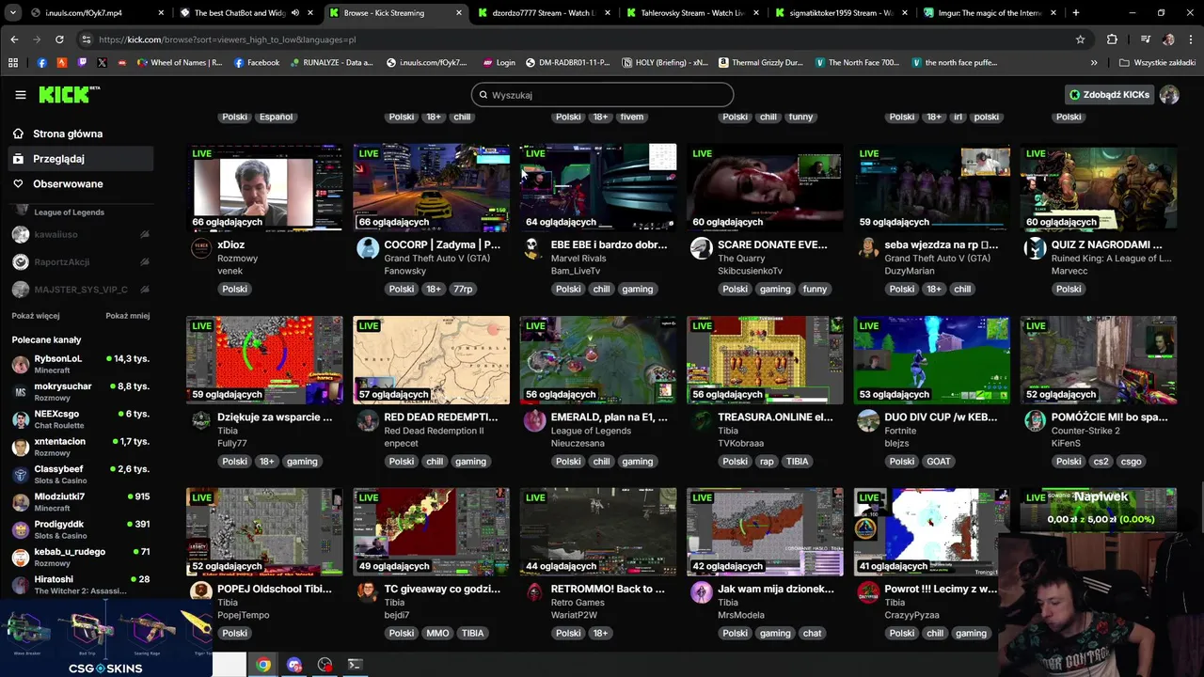Click xDioz channel avatar
The height and width of the screenshot is (677, 1204).
(x=201, y=248)
